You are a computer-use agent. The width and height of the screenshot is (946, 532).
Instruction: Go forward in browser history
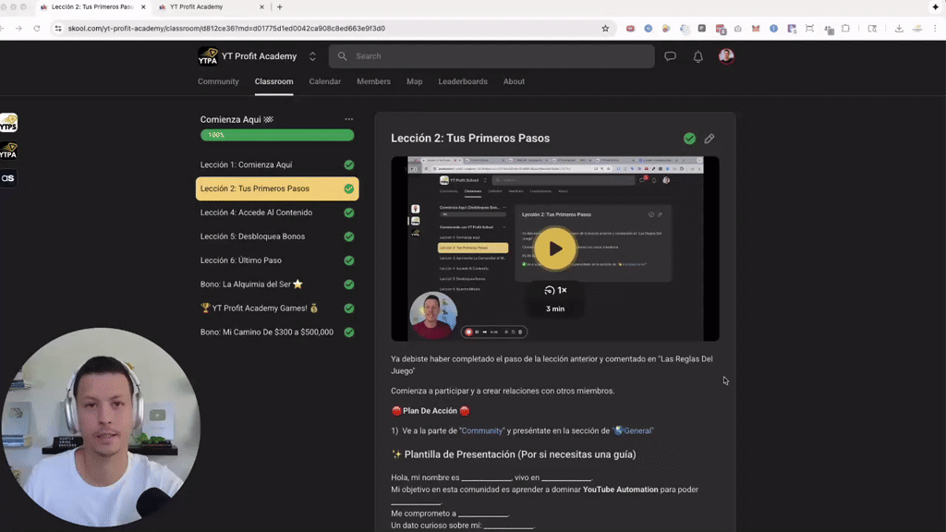pyautogui.click(x=18, y=29)
